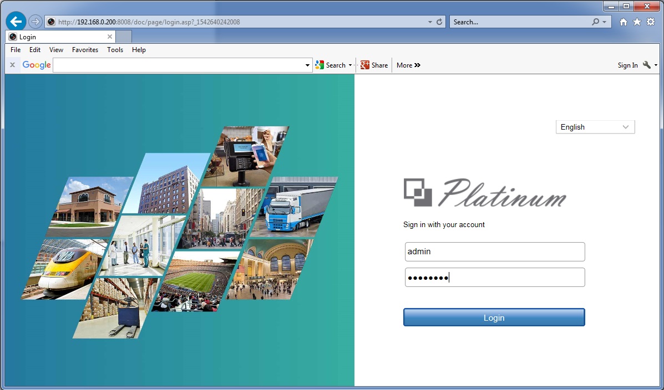Go to the browser home page icon
Screen dimensions: 664x390
click(x=624, y=22)
